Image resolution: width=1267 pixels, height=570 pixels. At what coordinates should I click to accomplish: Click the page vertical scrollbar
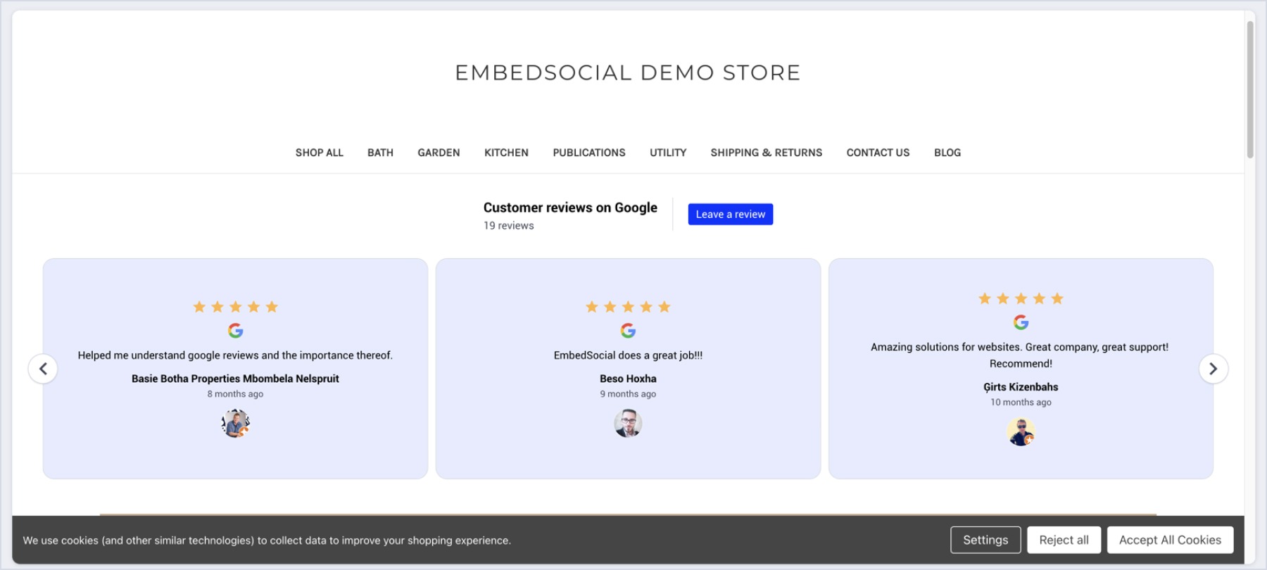pyautogui.click(x=1250, y=89)
